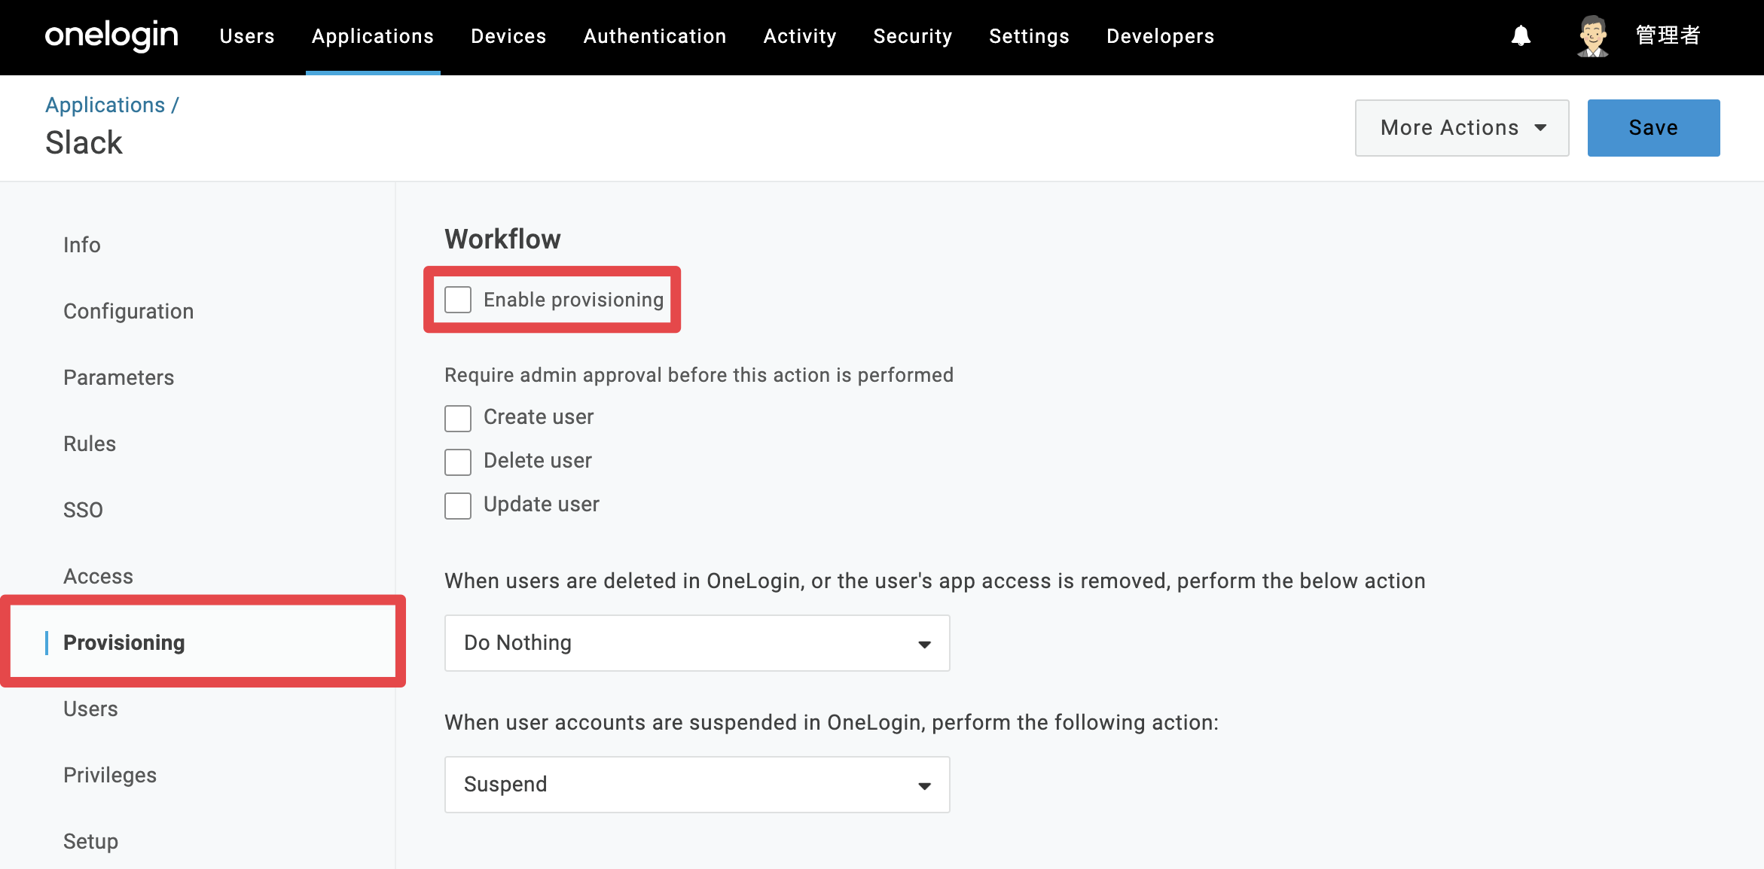
Task: Check the Enable provisioning checkbox
Action: [x=458, y=300]
